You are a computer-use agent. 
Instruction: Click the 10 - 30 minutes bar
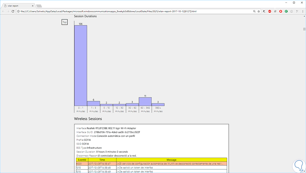click(x=119, y=105)
